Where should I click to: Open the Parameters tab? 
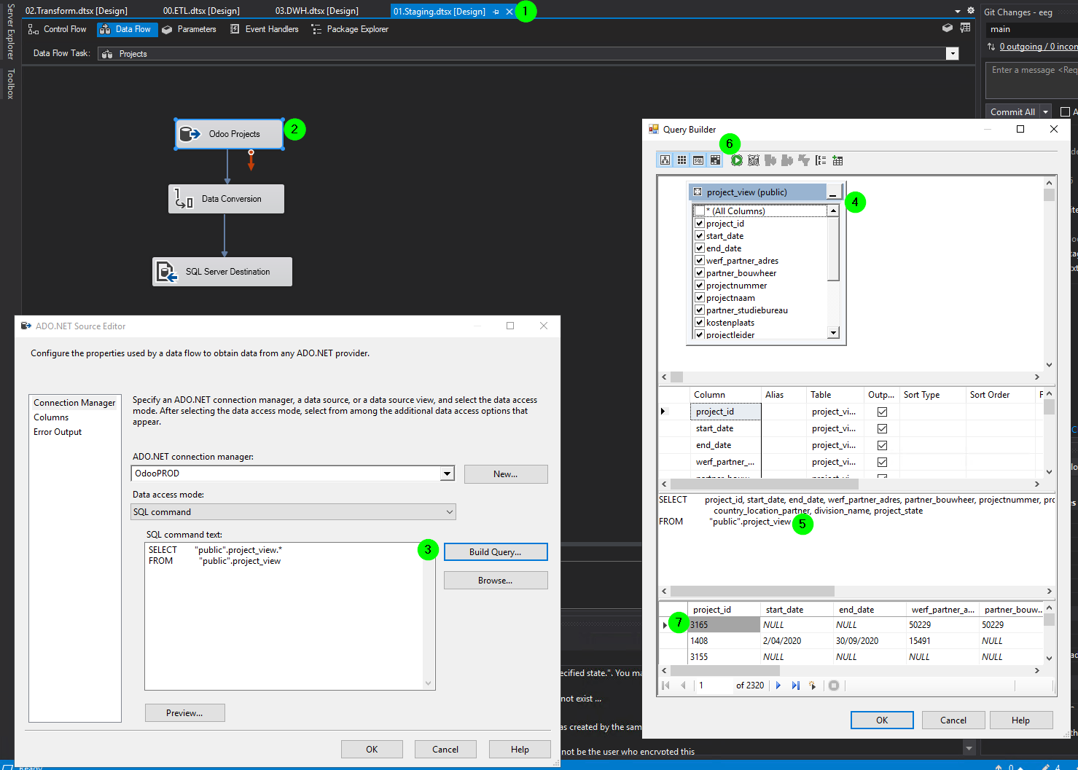(x=190, y=29)
